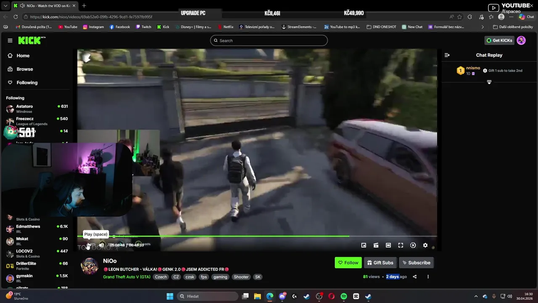
Task: Open Windows Start menu
Action: [x=170, y=296]
